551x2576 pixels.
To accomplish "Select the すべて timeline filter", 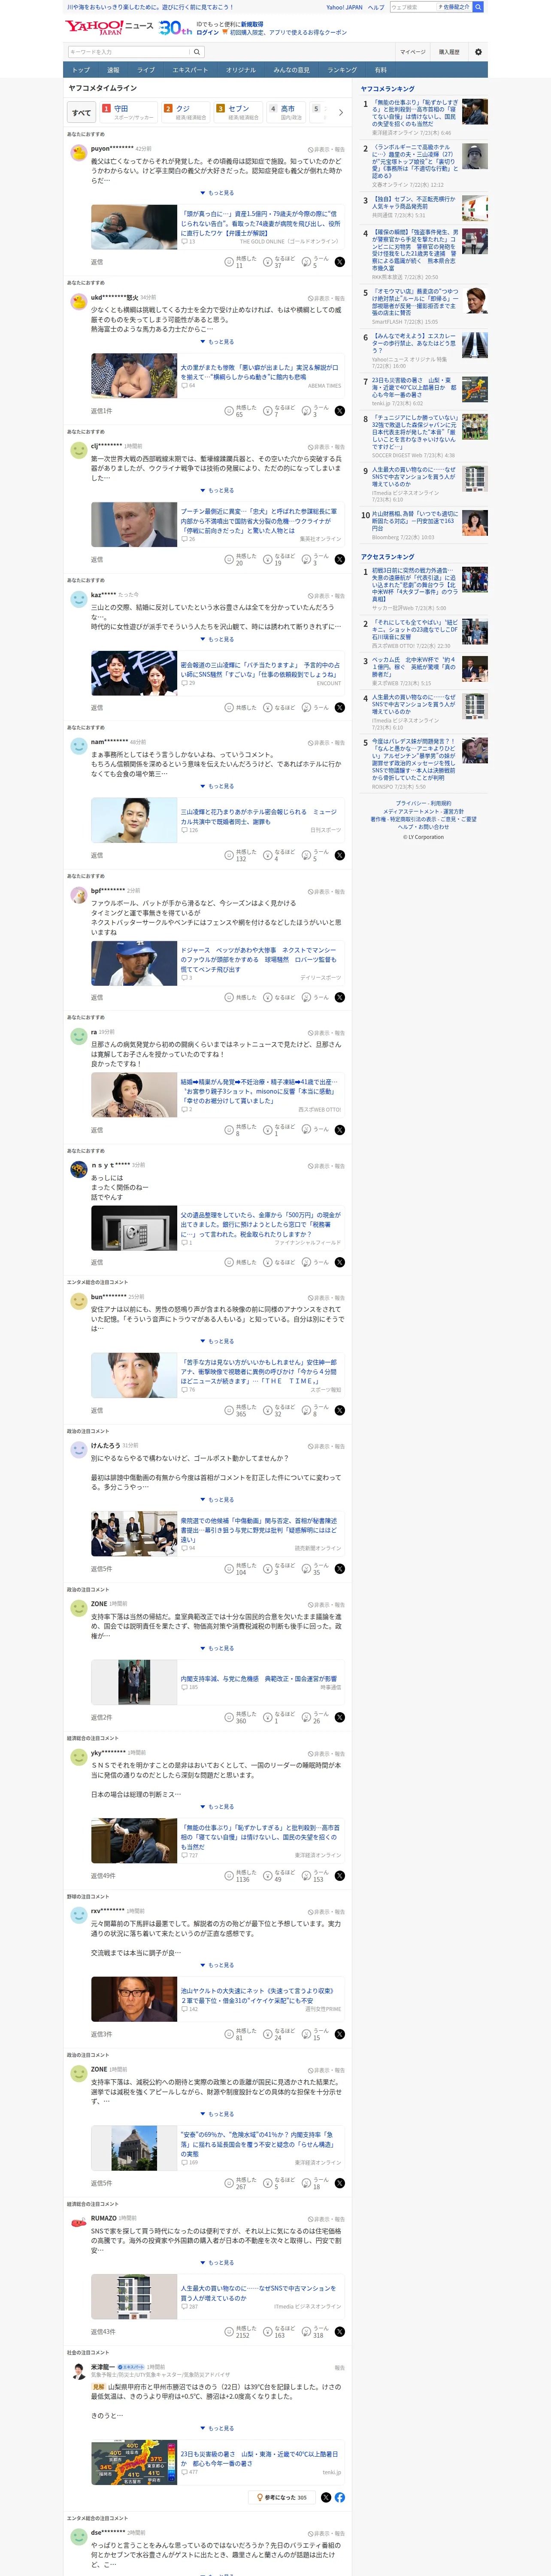I will pyautogui.click(x=81, y=112).
